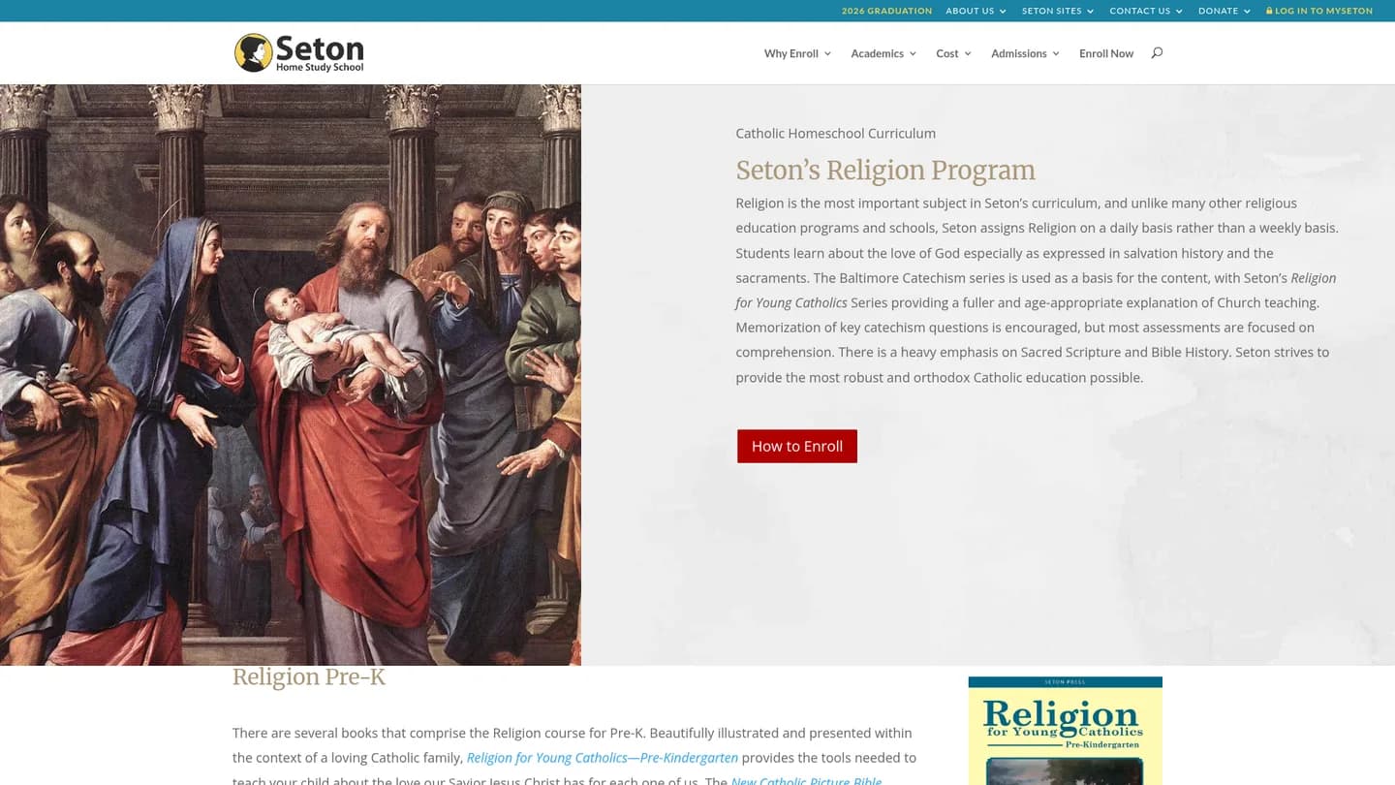The image size is (1395, 785).
Task: Go to Enroll Now page
Action: click(1106, 53)
